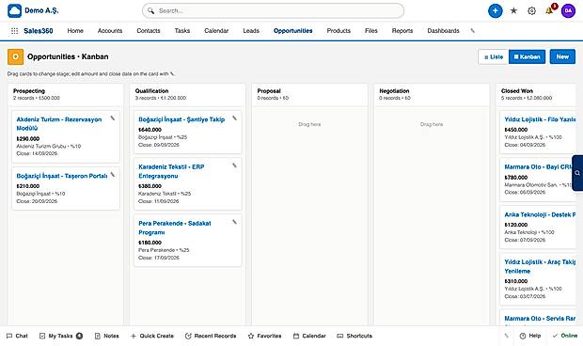The width and height of the screenshot is (583, 346).
Task: Edit Karadeniz Tekstil ERP card pencil
Action: click(235, 165)
